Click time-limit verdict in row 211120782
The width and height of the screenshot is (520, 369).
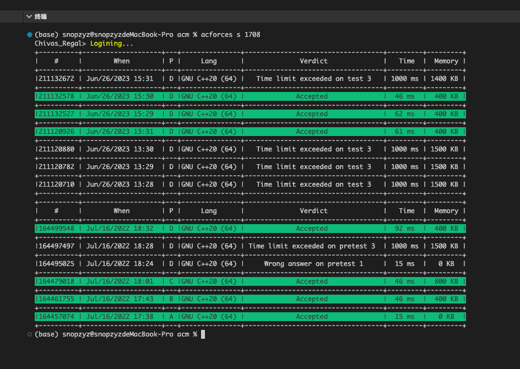(x=314, y=167)
